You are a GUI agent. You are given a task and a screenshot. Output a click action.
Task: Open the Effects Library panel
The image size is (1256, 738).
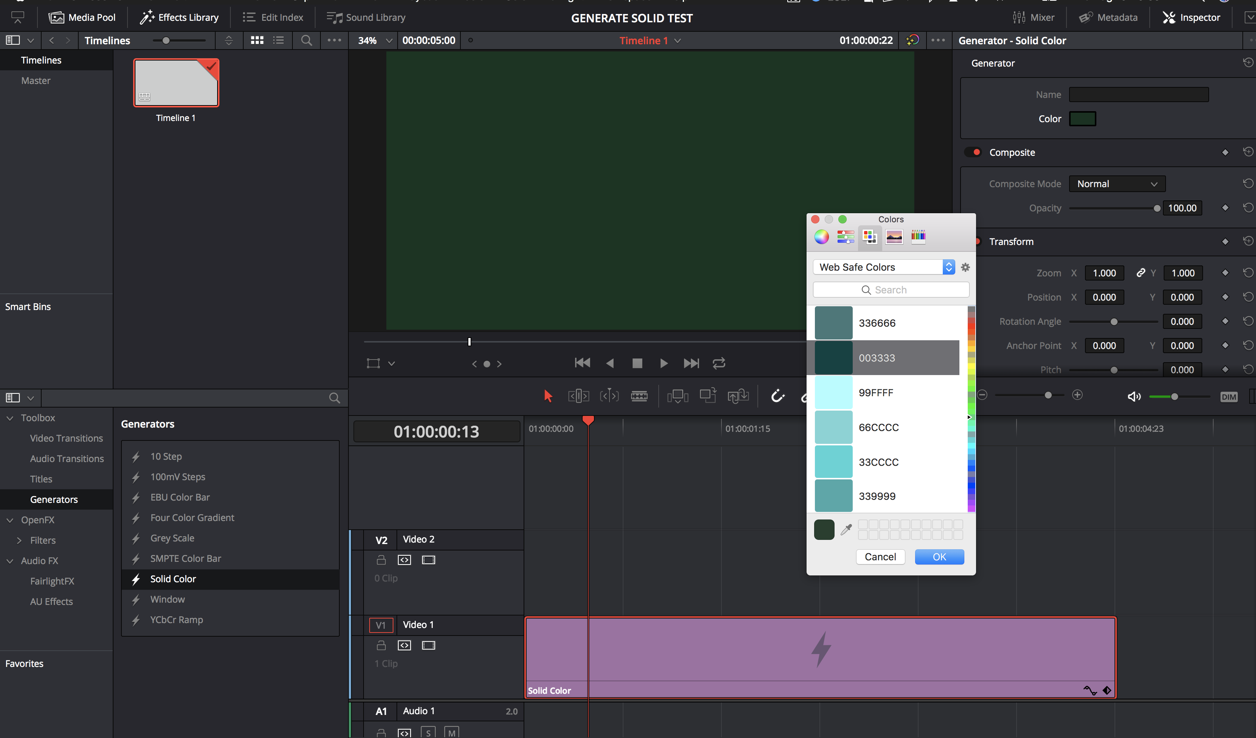[x=179, y=17]
